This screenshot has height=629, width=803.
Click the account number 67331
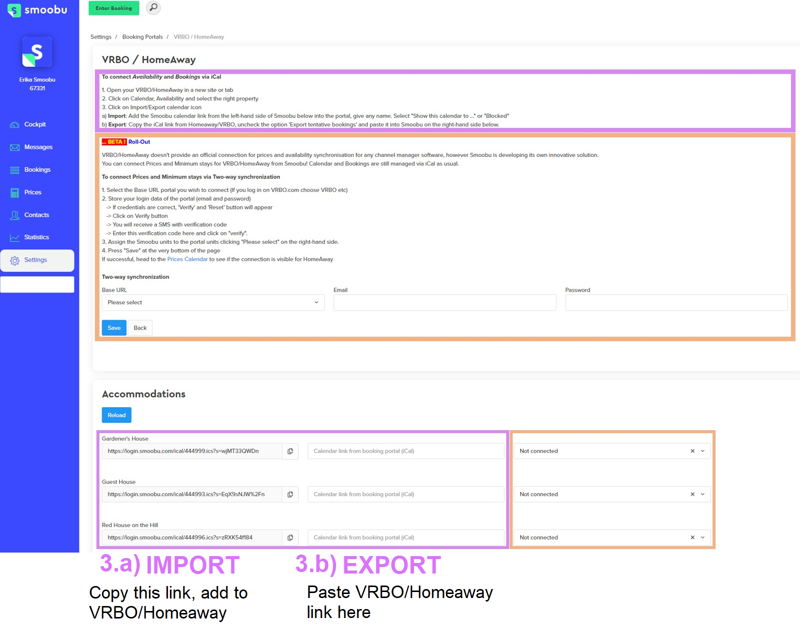(x=37, y=88)
